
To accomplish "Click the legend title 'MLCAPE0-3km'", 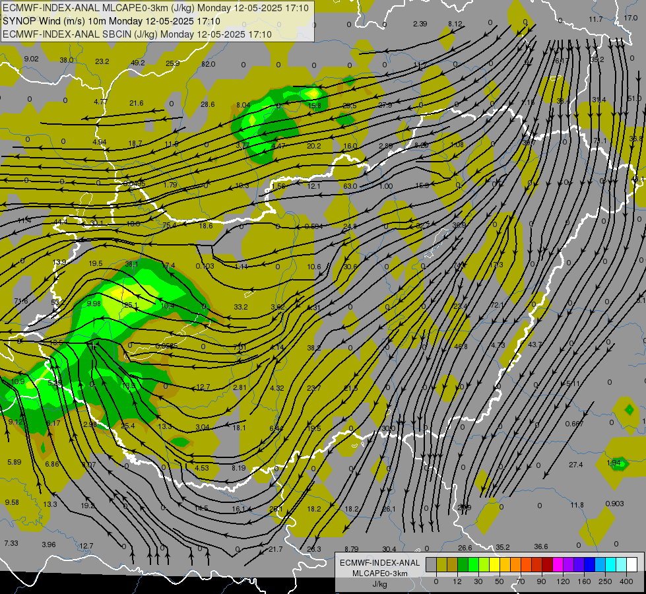I will tap(379, 574).
